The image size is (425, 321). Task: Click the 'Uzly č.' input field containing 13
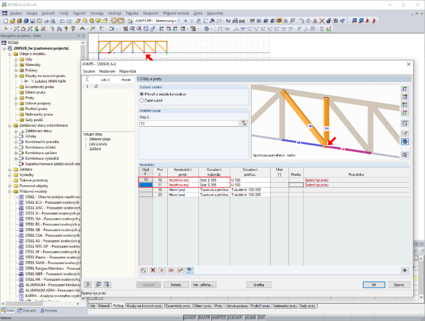(189, 123)
